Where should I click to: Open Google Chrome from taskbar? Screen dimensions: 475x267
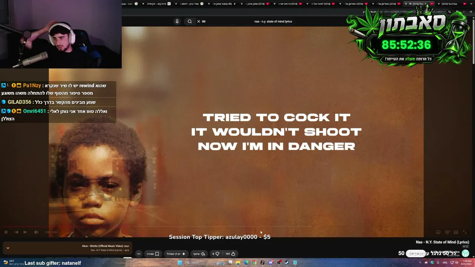point(254,263)
